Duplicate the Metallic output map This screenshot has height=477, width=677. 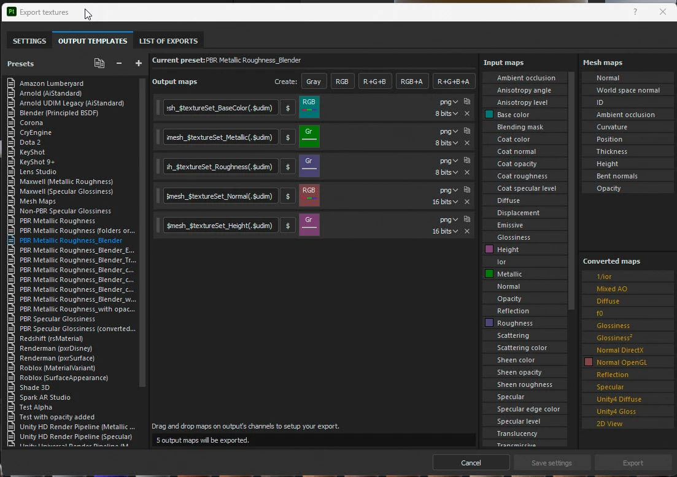(x=466, y=131)
